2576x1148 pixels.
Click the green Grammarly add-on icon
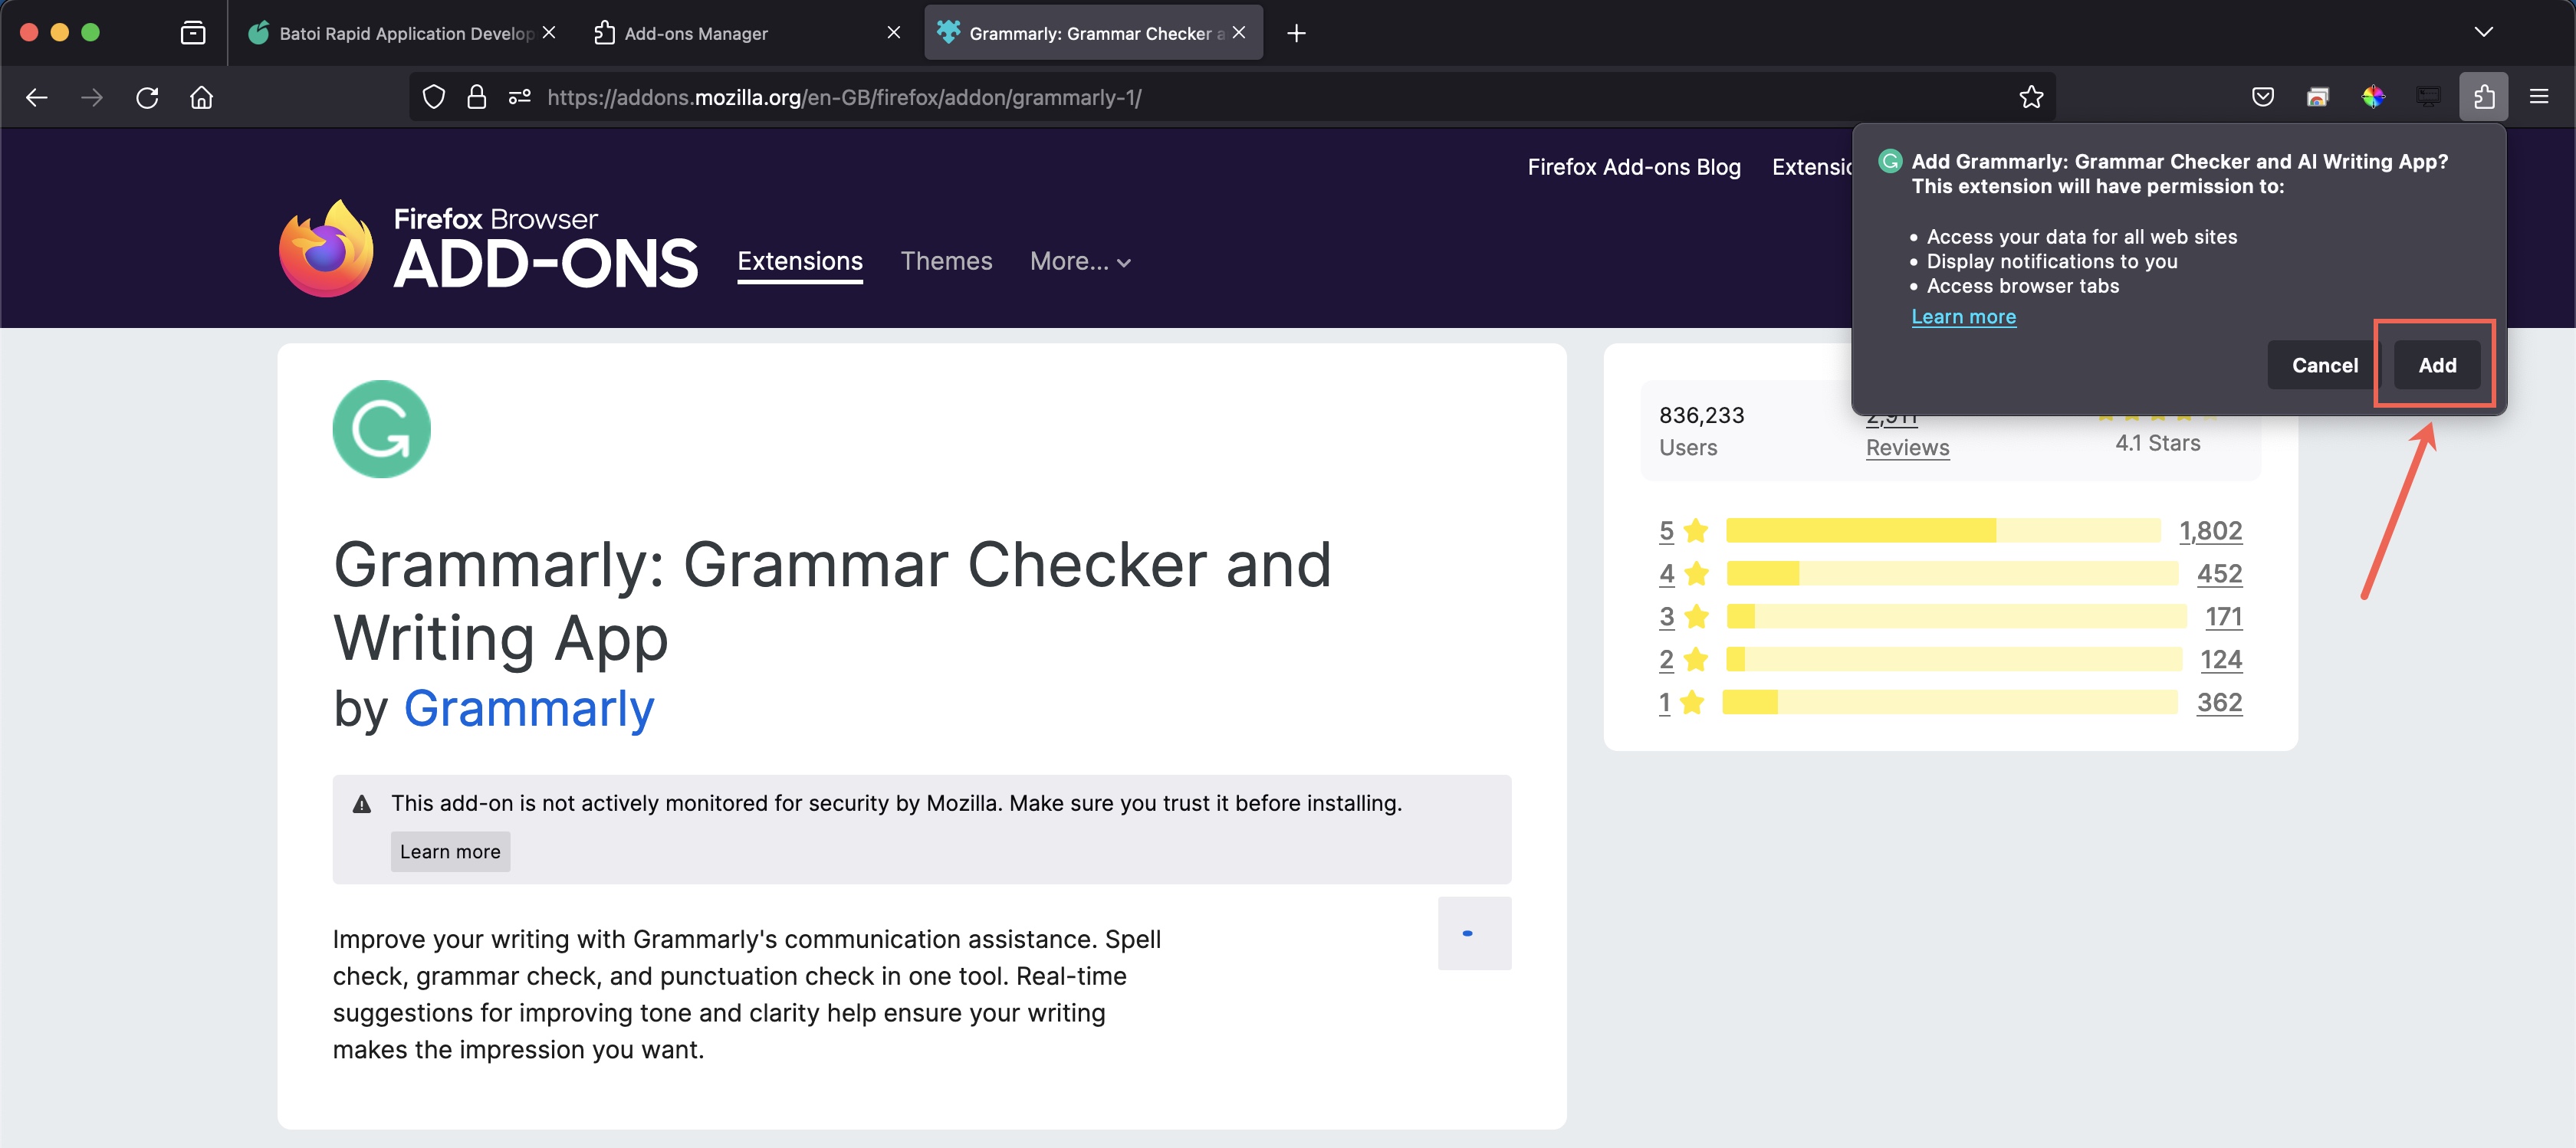click(381, 429)
